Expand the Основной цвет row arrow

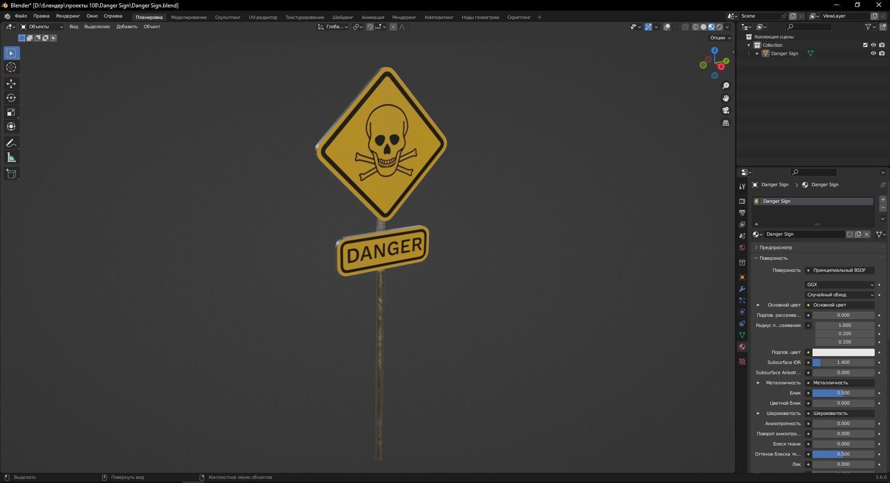click(758, 305)
